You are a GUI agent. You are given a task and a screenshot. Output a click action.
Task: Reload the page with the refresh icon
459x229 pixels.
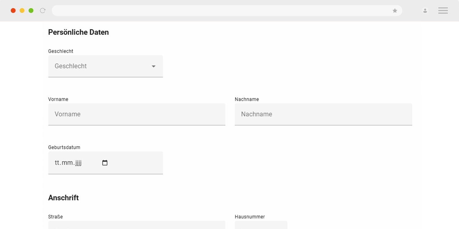click(x=43, y=11)
